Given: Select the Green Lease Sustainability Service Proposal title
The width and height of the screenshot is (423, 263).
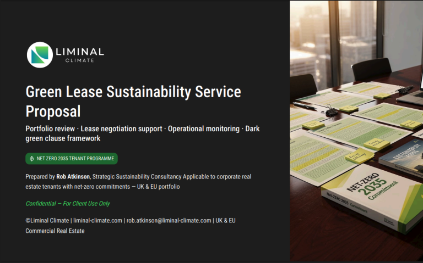Looking at the screenshot, I should [133, 101].
